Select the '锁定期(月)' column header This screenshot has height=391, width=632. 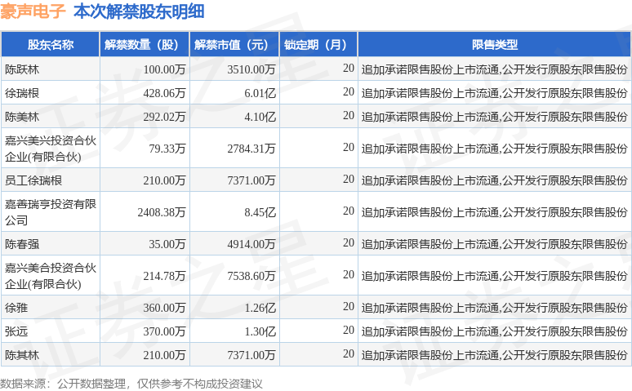(318, 45)
